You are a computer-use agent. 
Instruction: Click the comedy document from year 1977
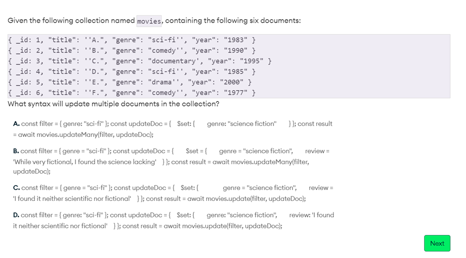[x=132, y=93]
